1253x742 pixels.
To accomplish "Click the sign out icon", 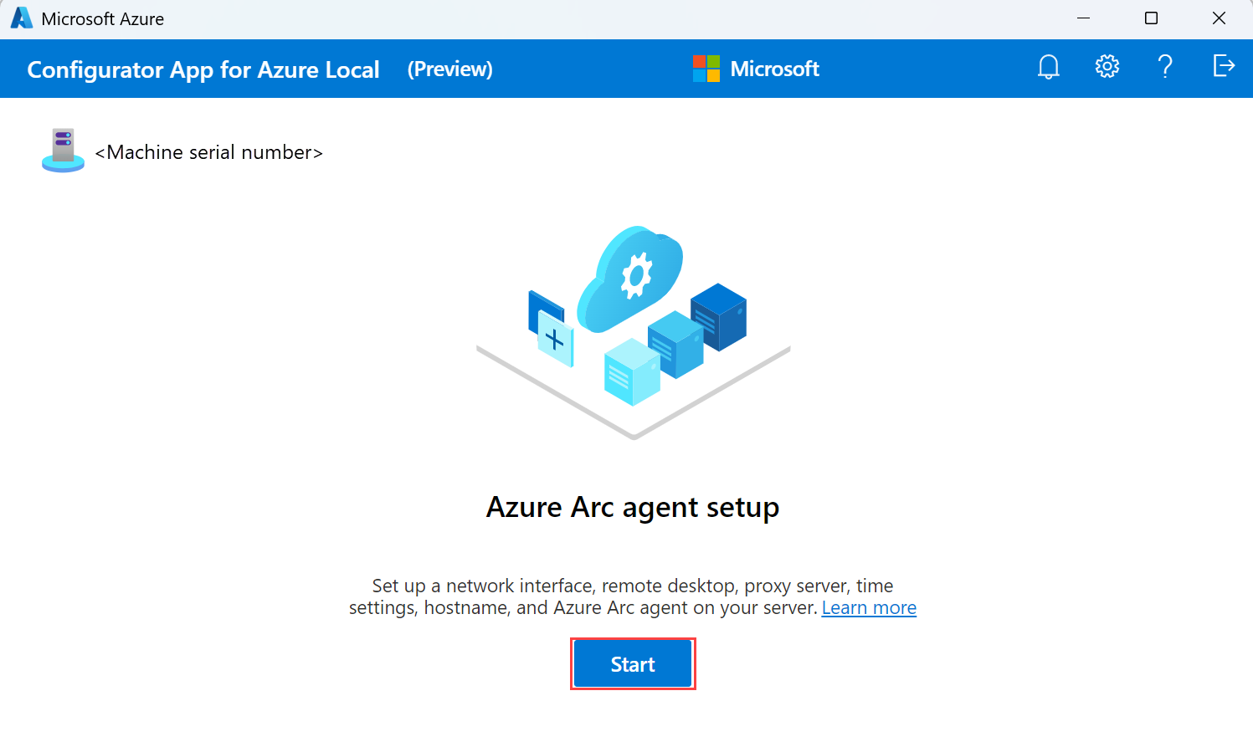I will pyautogui.click(x=1223, y=66).
